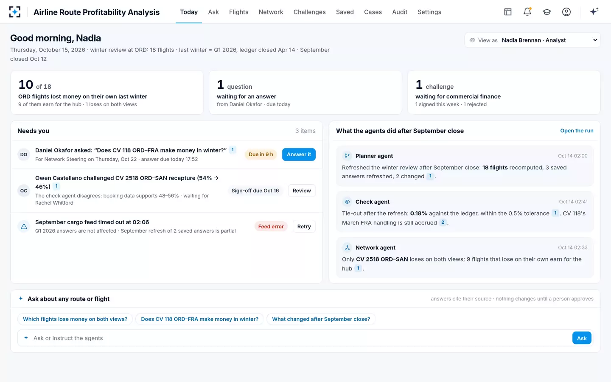This screenshot has width=611, height=382.
Task: Click the Network agent icon
Action: pos(347,247)
